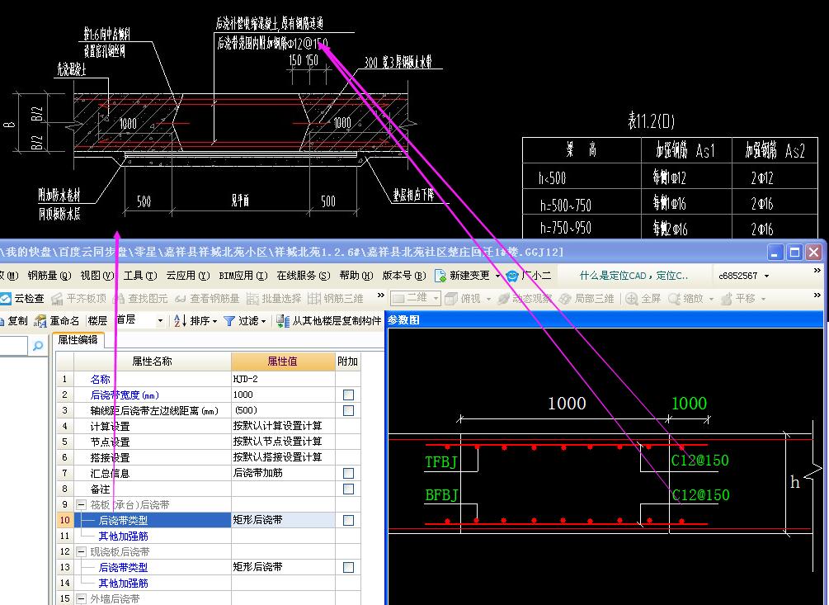
Task: Select the 属性编辑 tab
Action: point(78,340)
